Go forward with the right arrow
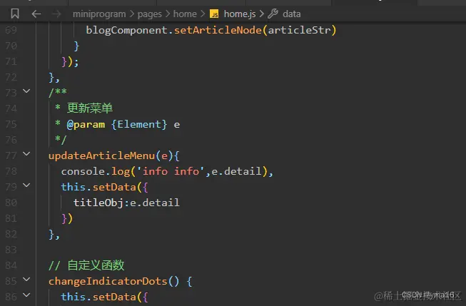 (x=56, y=14)
